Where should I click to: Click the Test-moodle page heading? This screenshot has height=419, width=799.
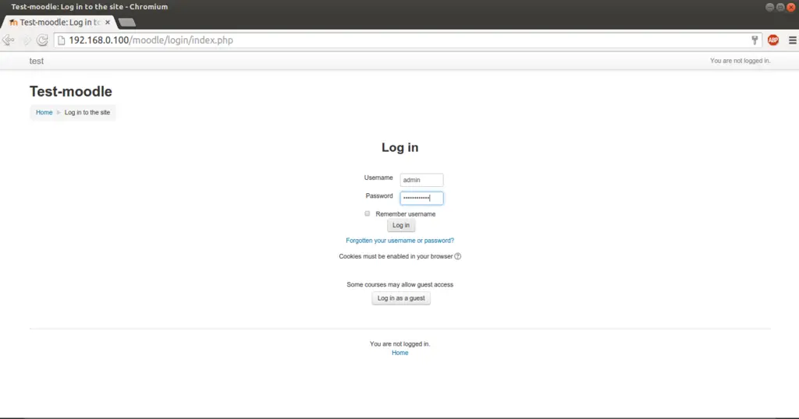71,92
